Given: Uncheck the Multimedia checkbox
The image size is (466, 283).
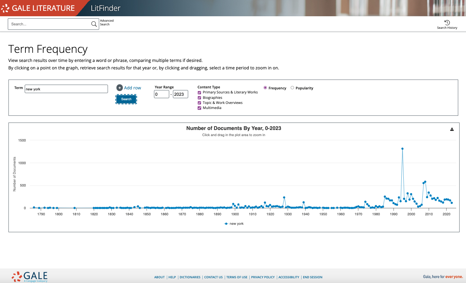Looking at the screenshot, I should click(x=199, y=108).
